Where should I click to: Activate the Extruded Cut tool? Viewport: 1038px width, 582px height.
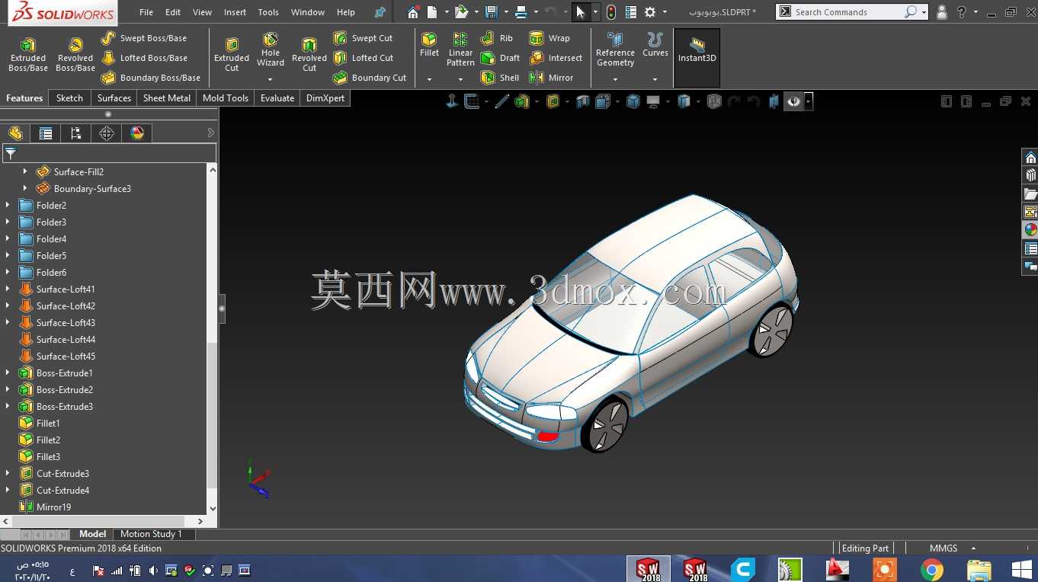tap(232, 55)
